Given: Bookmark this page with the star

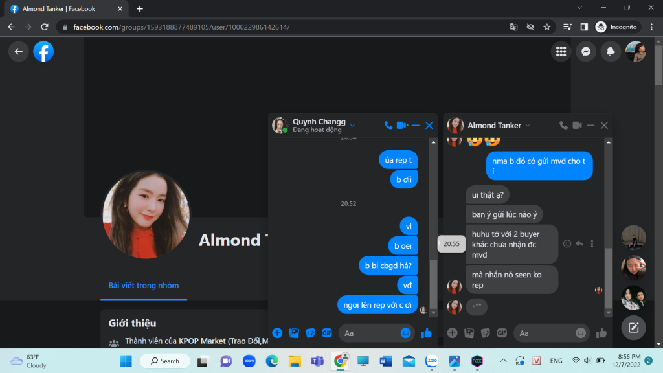Looking at the screenshot, I should point(546,27).
